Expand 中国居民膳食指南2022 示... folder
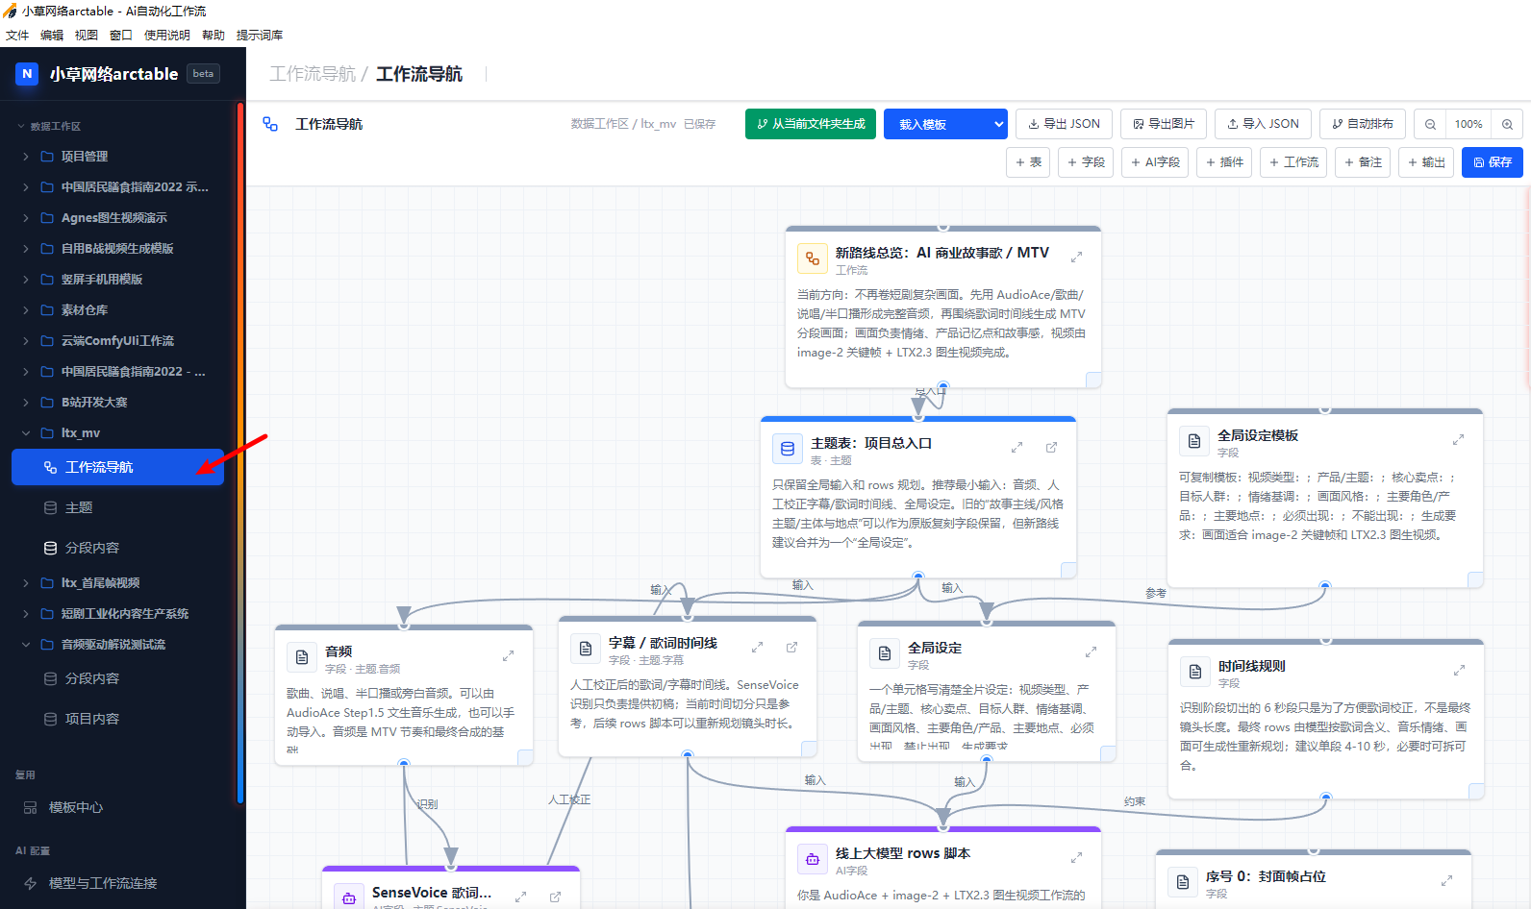 [26, 187]
